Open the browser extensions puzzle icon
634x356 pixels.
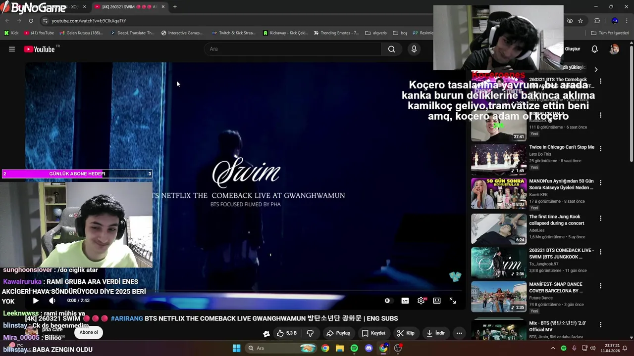(x=597, y=21)
